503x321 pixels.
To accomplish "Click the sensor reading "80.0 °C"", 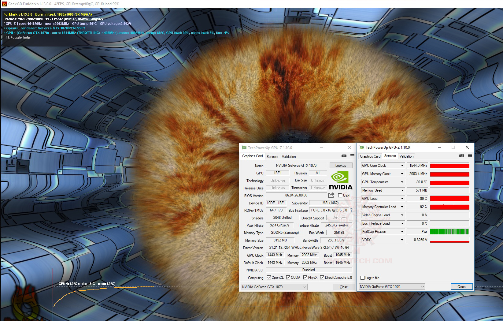I will [418, 182].
